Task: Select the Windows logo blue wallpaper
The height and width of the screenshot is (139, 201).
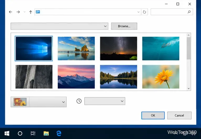Action: click(34, 48)
